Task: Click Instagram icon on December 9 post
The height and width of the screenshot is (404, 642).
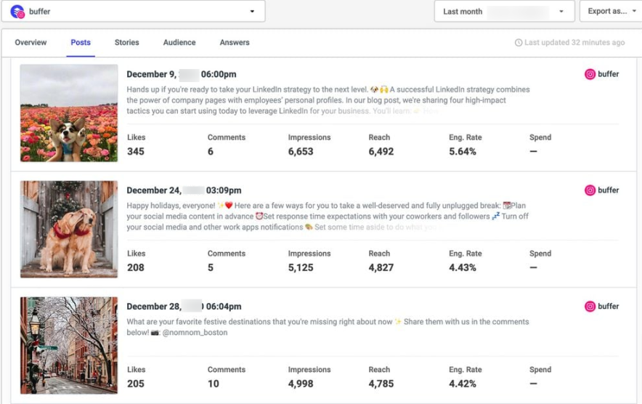Action: tap(590, 74)
